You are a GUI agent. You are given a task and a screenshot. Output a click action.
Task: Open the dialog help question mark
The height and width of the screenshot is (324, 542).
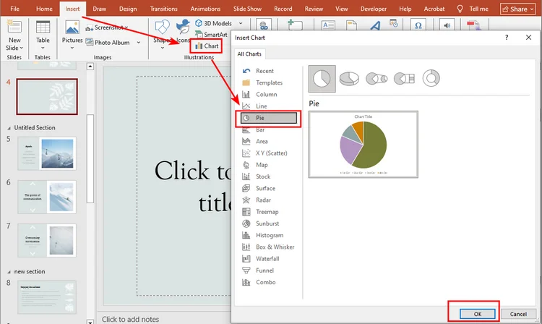click(x=507, y=38)
